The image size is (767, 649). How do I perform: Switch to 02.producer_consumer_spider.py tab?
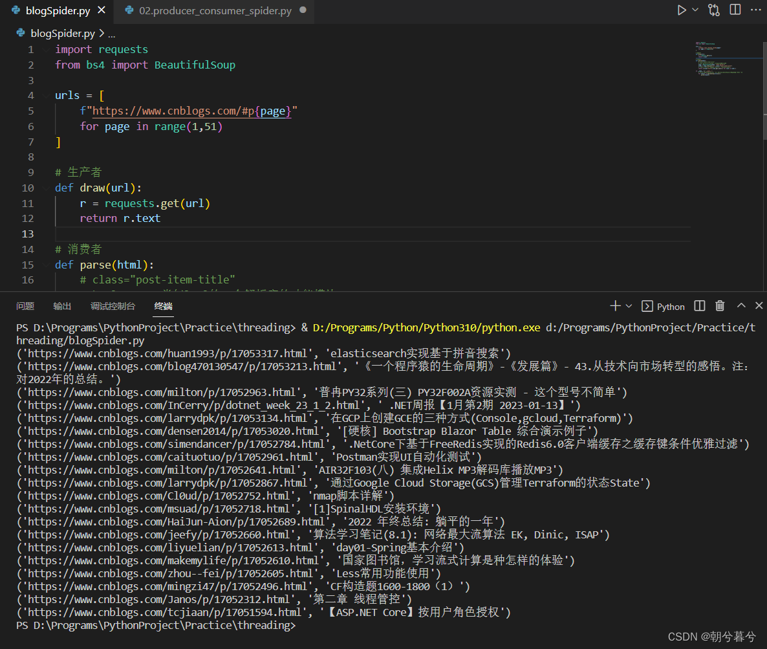pos(215,11)
